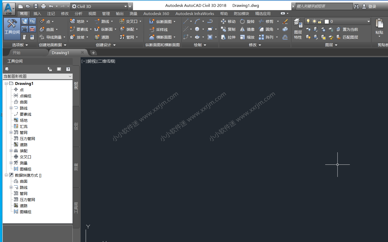
Task: Collapse the Drawing1 tree node
Action: pos(6,83)
